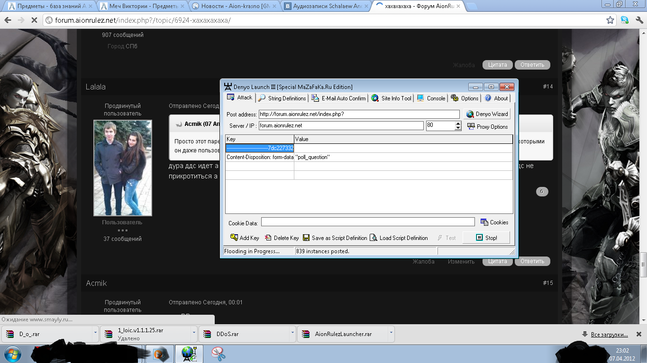647x363 pixels.
Task: Click the Add Key icon
Action: click(x=245, y=238)
